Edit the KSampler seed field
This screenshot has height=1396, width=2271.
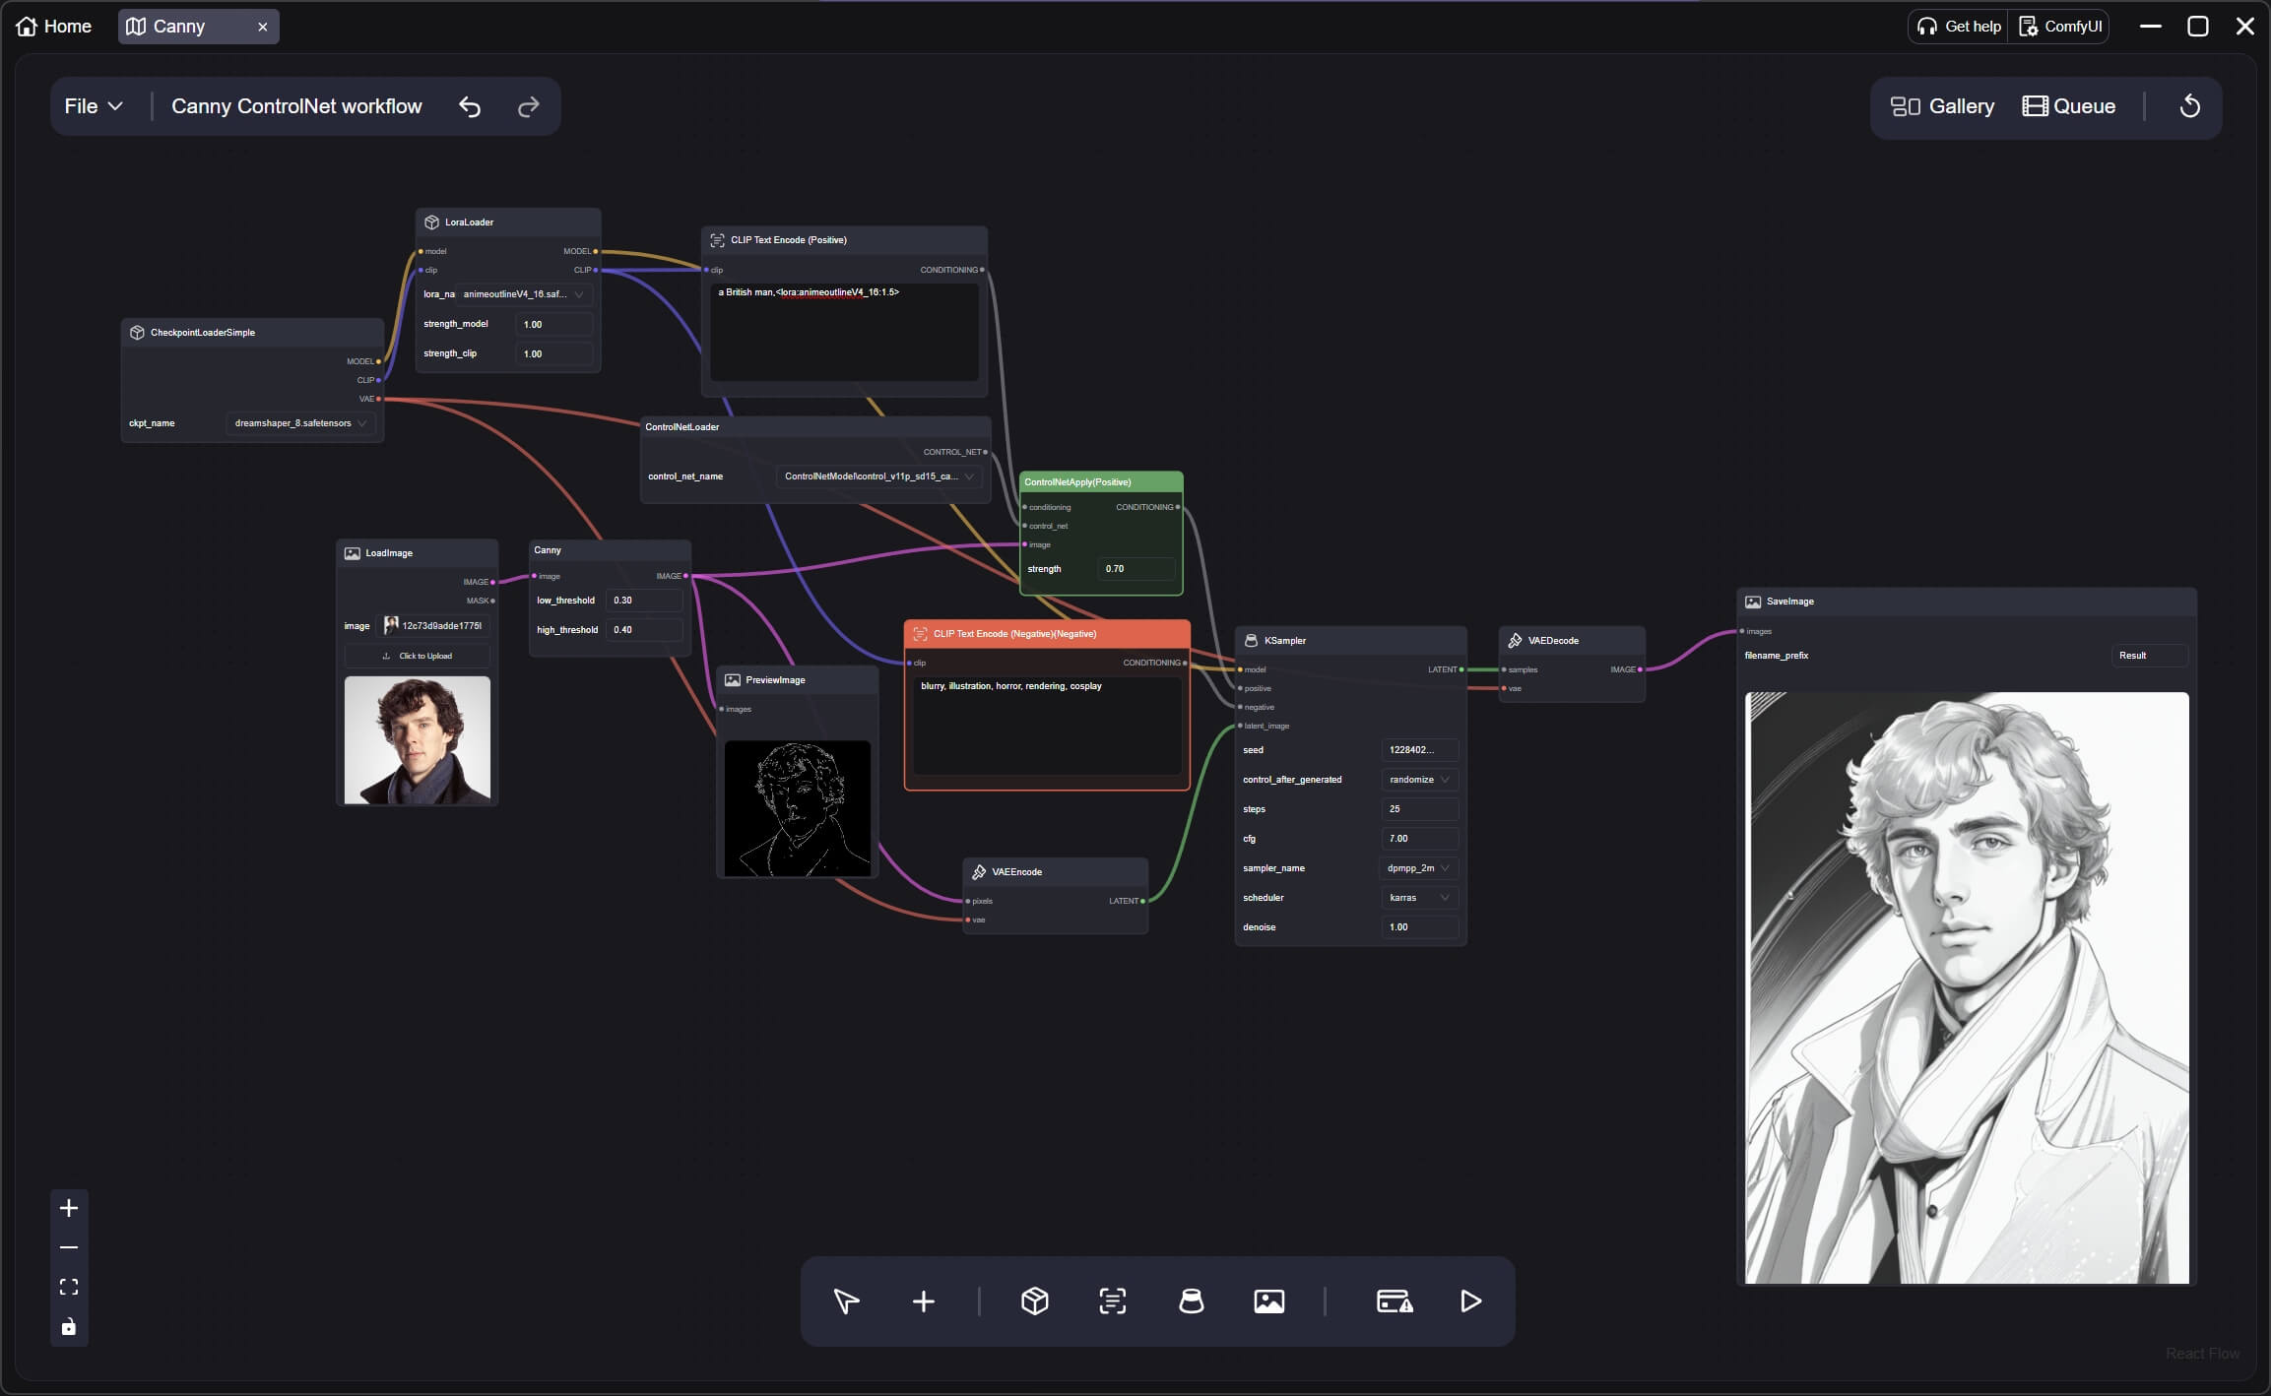[1419, 750]
